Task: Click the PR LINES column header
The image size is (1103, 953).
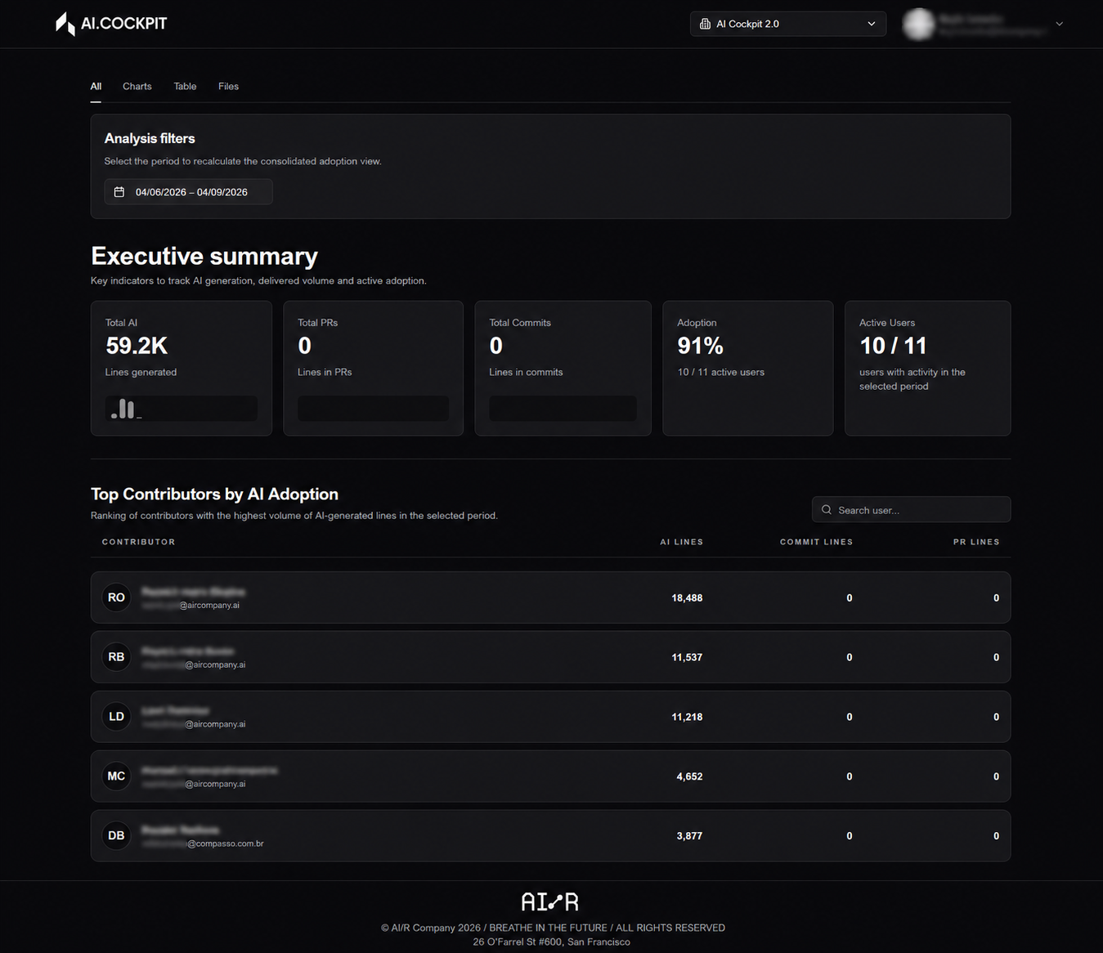Action: [976, 542]
